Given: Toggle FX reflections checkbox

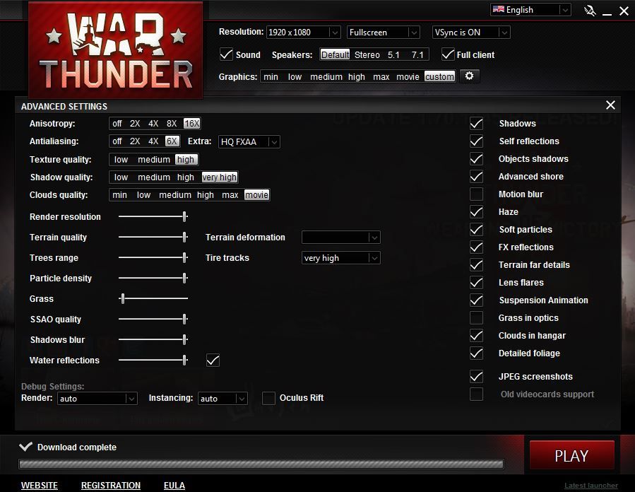Looking at the screenshot, I should (476, 247).
